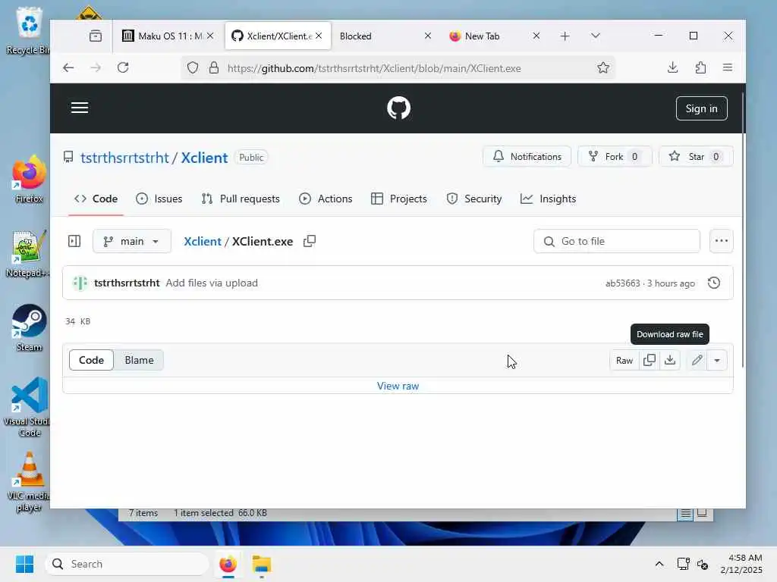Focus the Go to file search field
777x582 pixels.
click(616, 241)
